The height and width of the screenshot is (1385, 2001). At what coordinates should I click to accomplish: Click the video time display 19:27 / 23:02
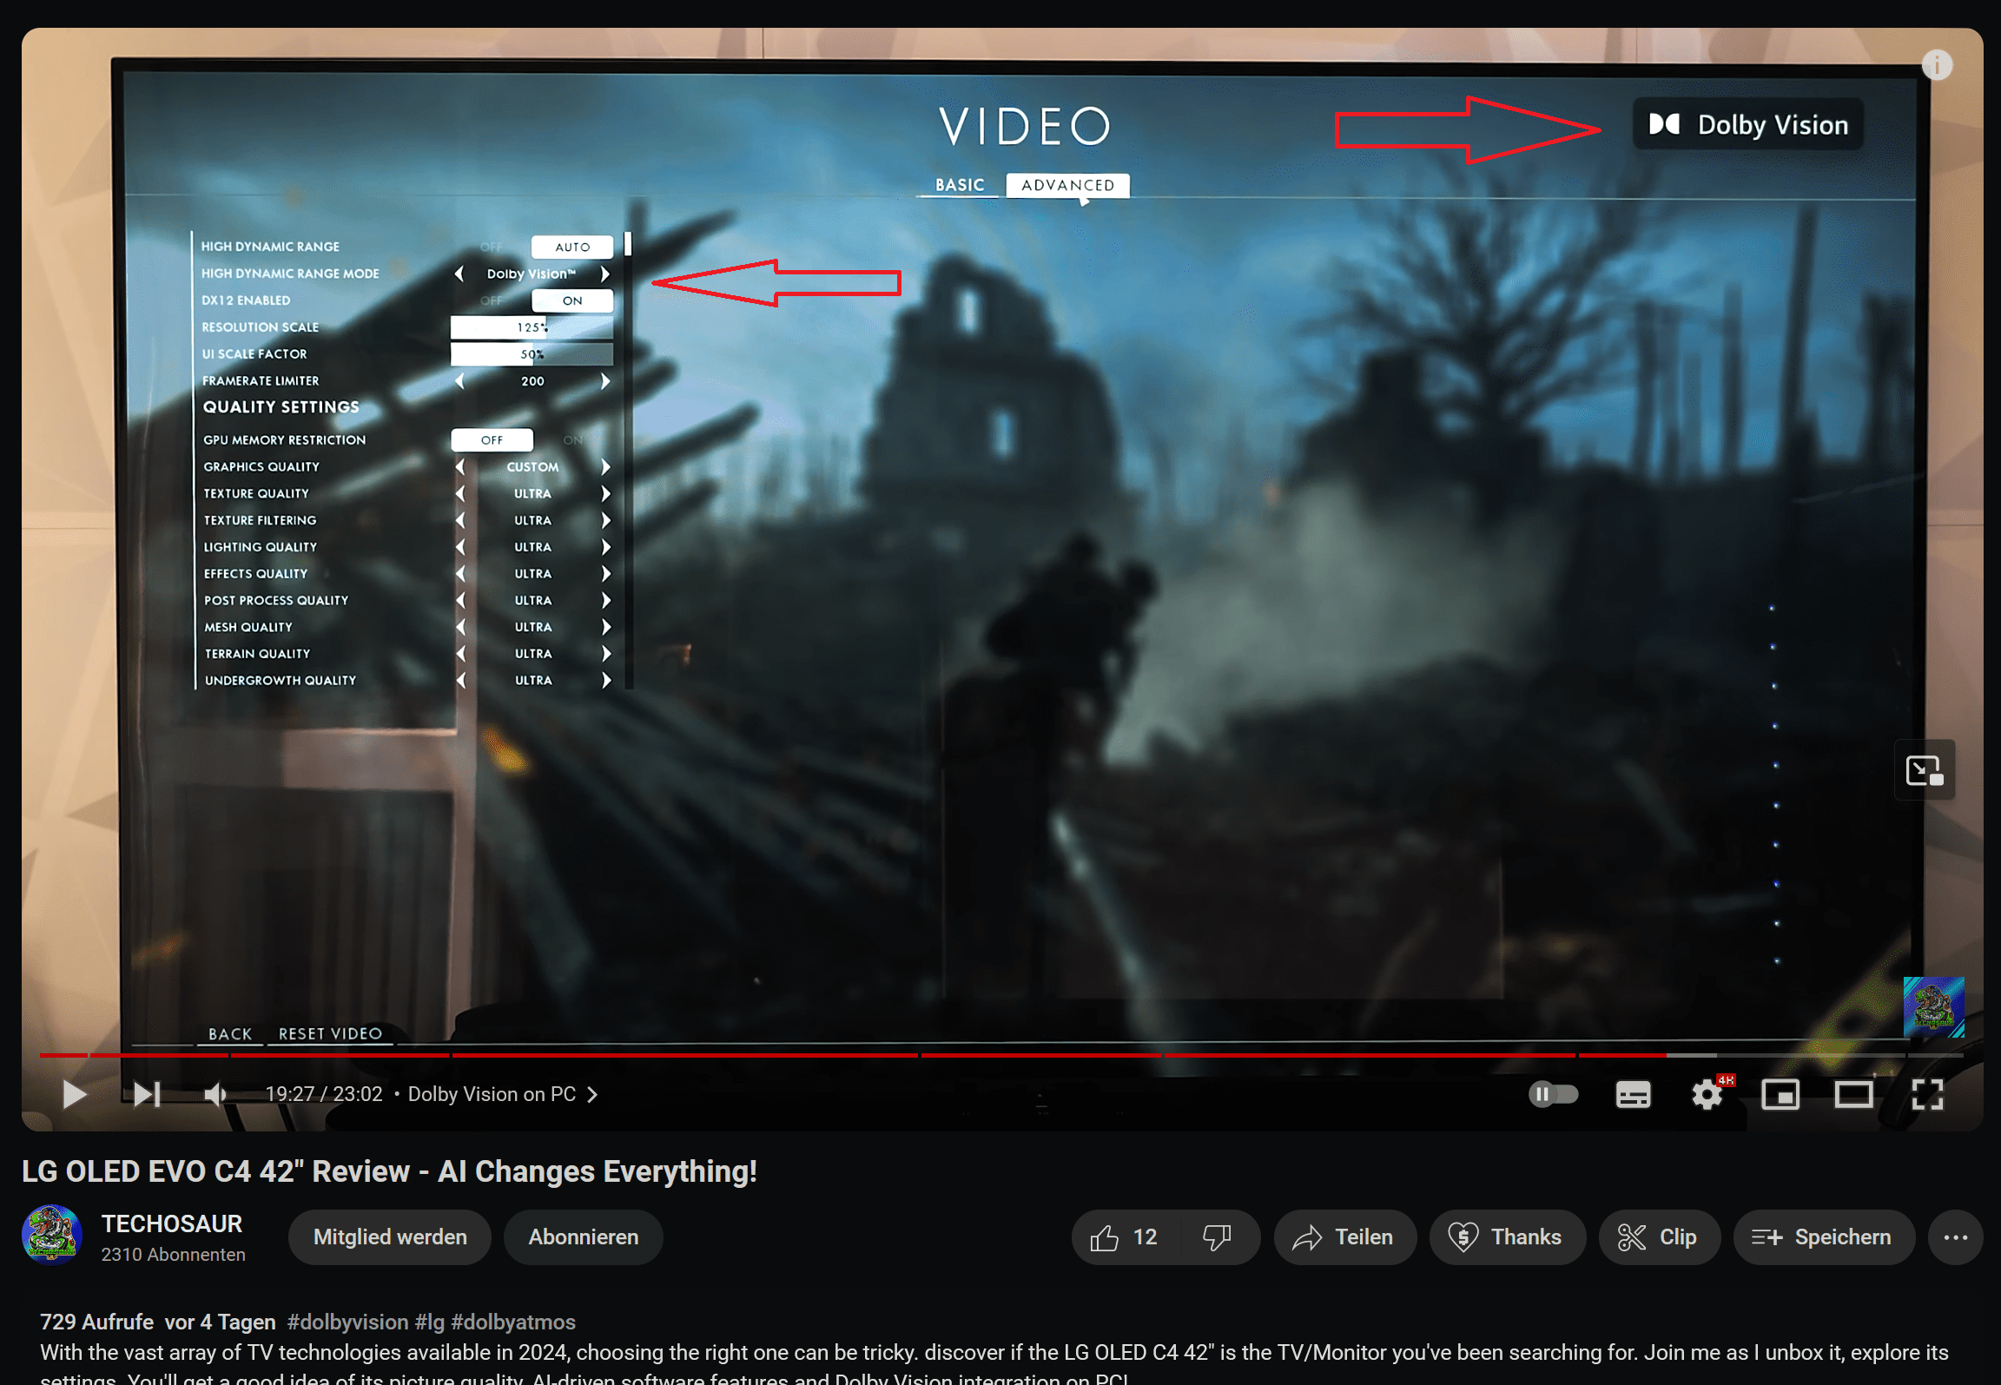coord(324,1094)
